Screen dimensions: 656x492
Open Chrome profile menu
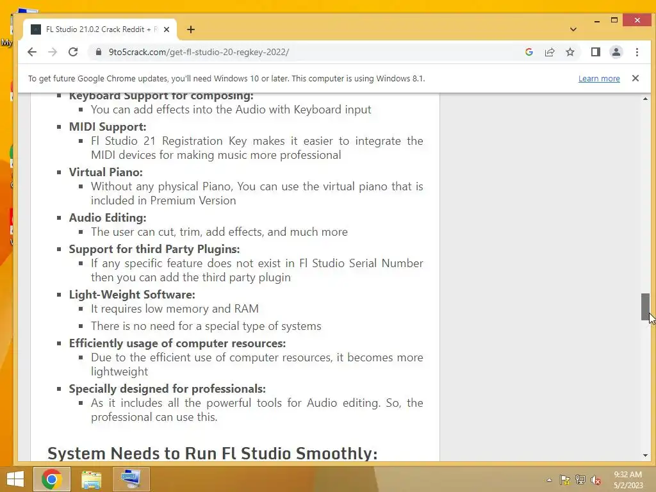[616, 52]
